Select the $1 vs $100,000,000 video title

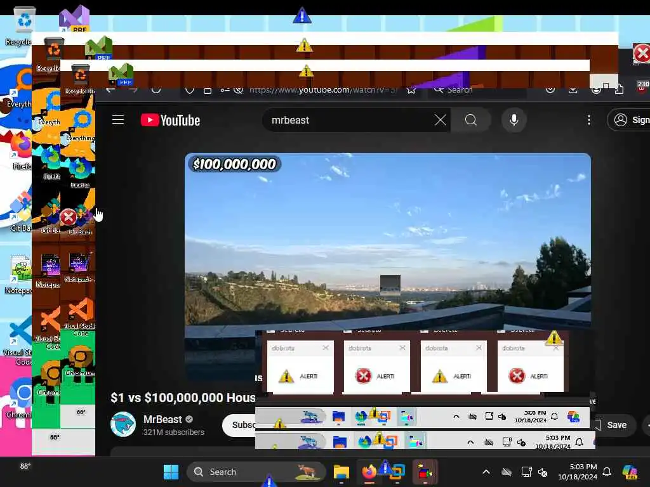click(x=183, y=398)
